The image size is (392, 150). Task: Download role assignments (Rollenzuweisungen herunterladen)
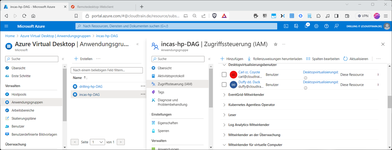pyautogui.click(x=275, y=59)
